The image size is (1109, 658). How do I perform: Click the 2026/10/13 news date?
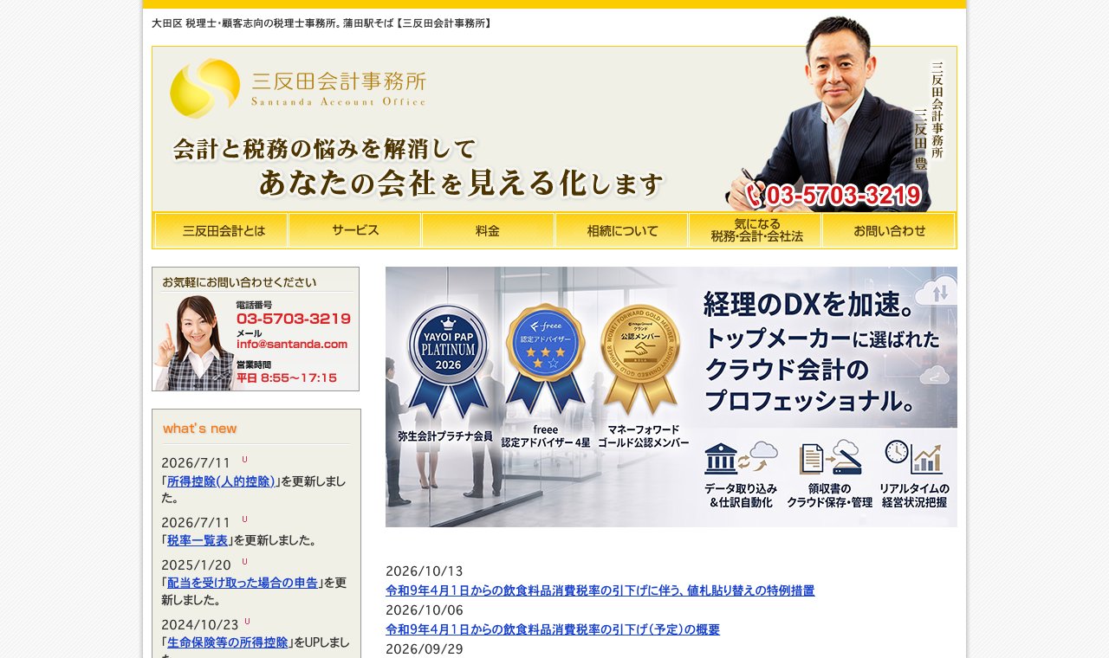(x=425, y=571)
